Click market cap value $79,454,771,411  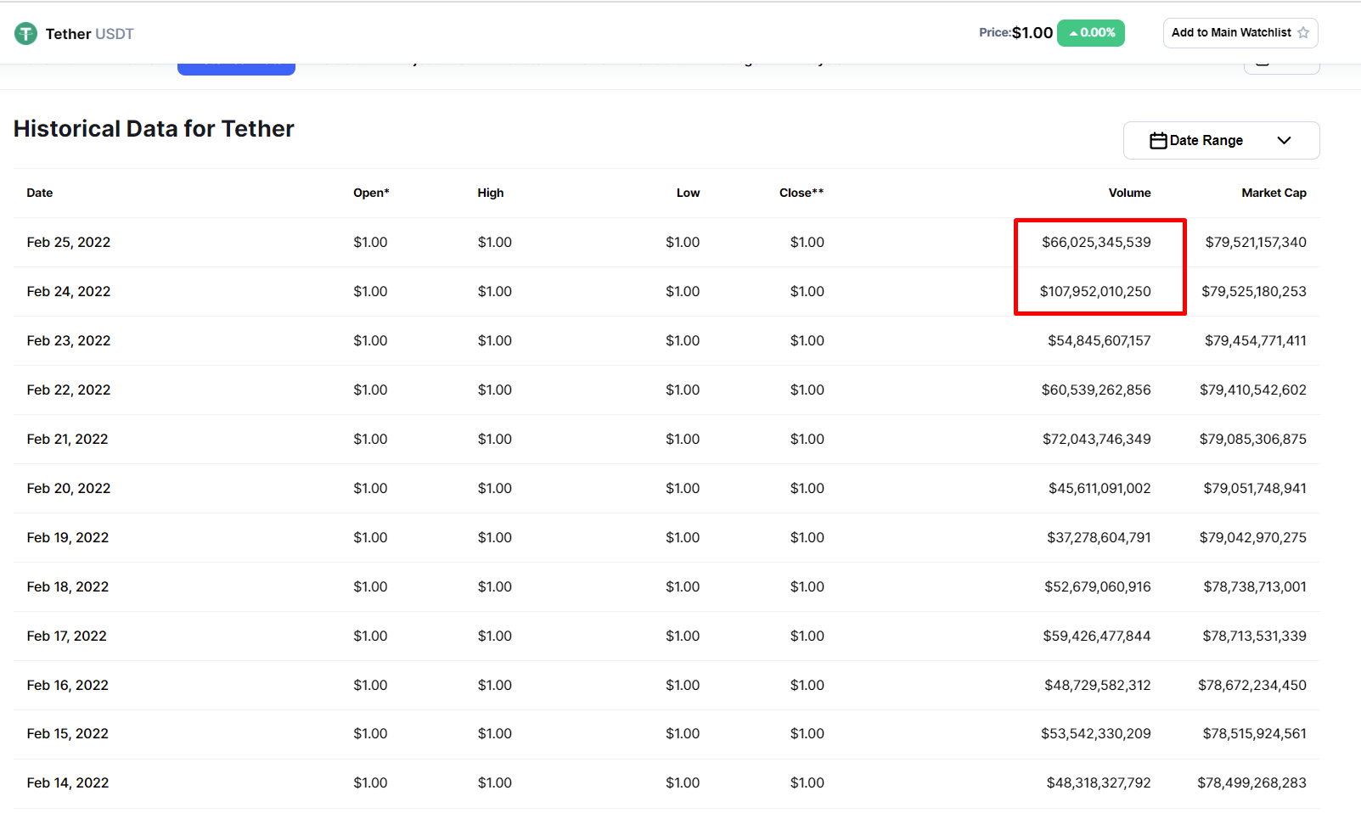point(1256,340)
